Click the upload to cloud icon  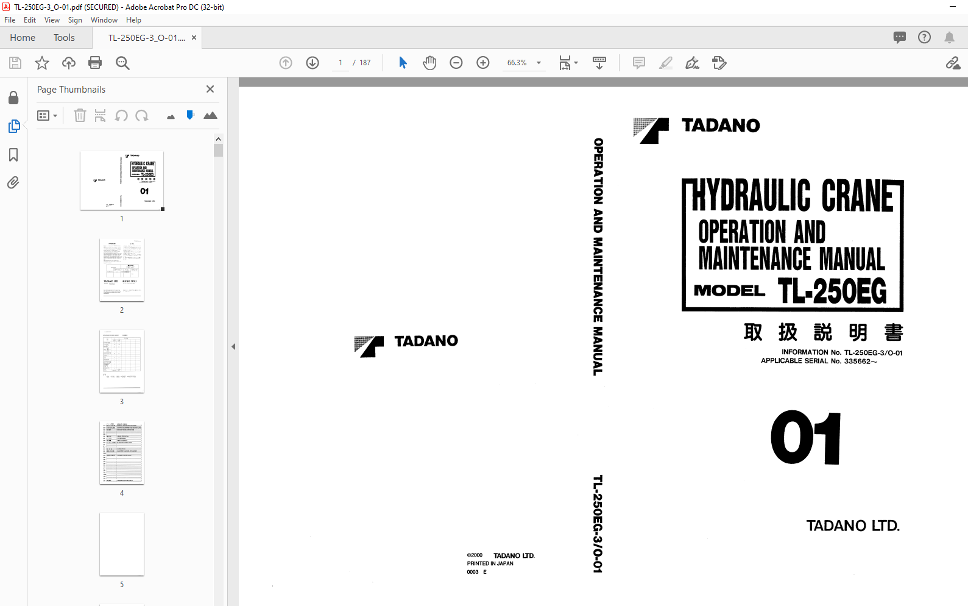click(69, 63)
